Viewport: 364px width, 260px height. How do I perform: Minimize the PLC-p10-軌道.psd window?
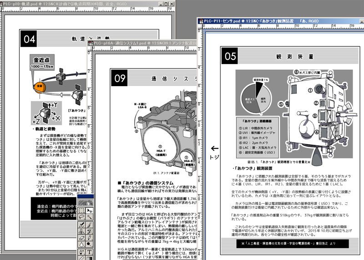pos(161,4)
